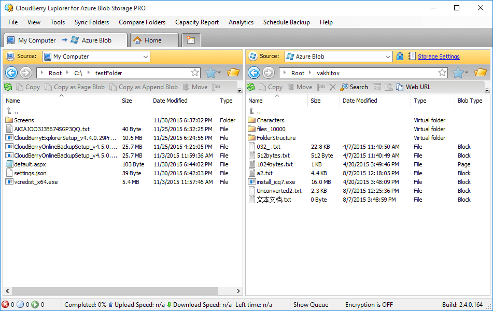
Task: Click vcredist_x64.exe file icon
Action: point(9,182)
